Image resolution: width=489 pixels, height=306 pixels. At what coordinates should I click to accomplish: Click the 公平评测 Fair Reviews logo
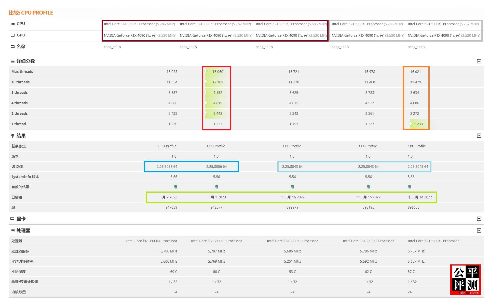[465, 280]
